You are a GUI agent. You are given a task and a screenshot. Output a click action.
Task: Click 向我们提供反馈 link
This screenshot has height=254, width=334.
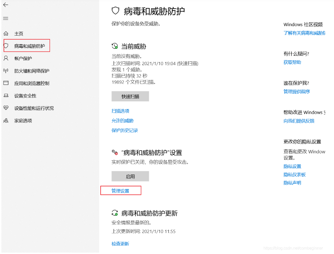[299, 121]
